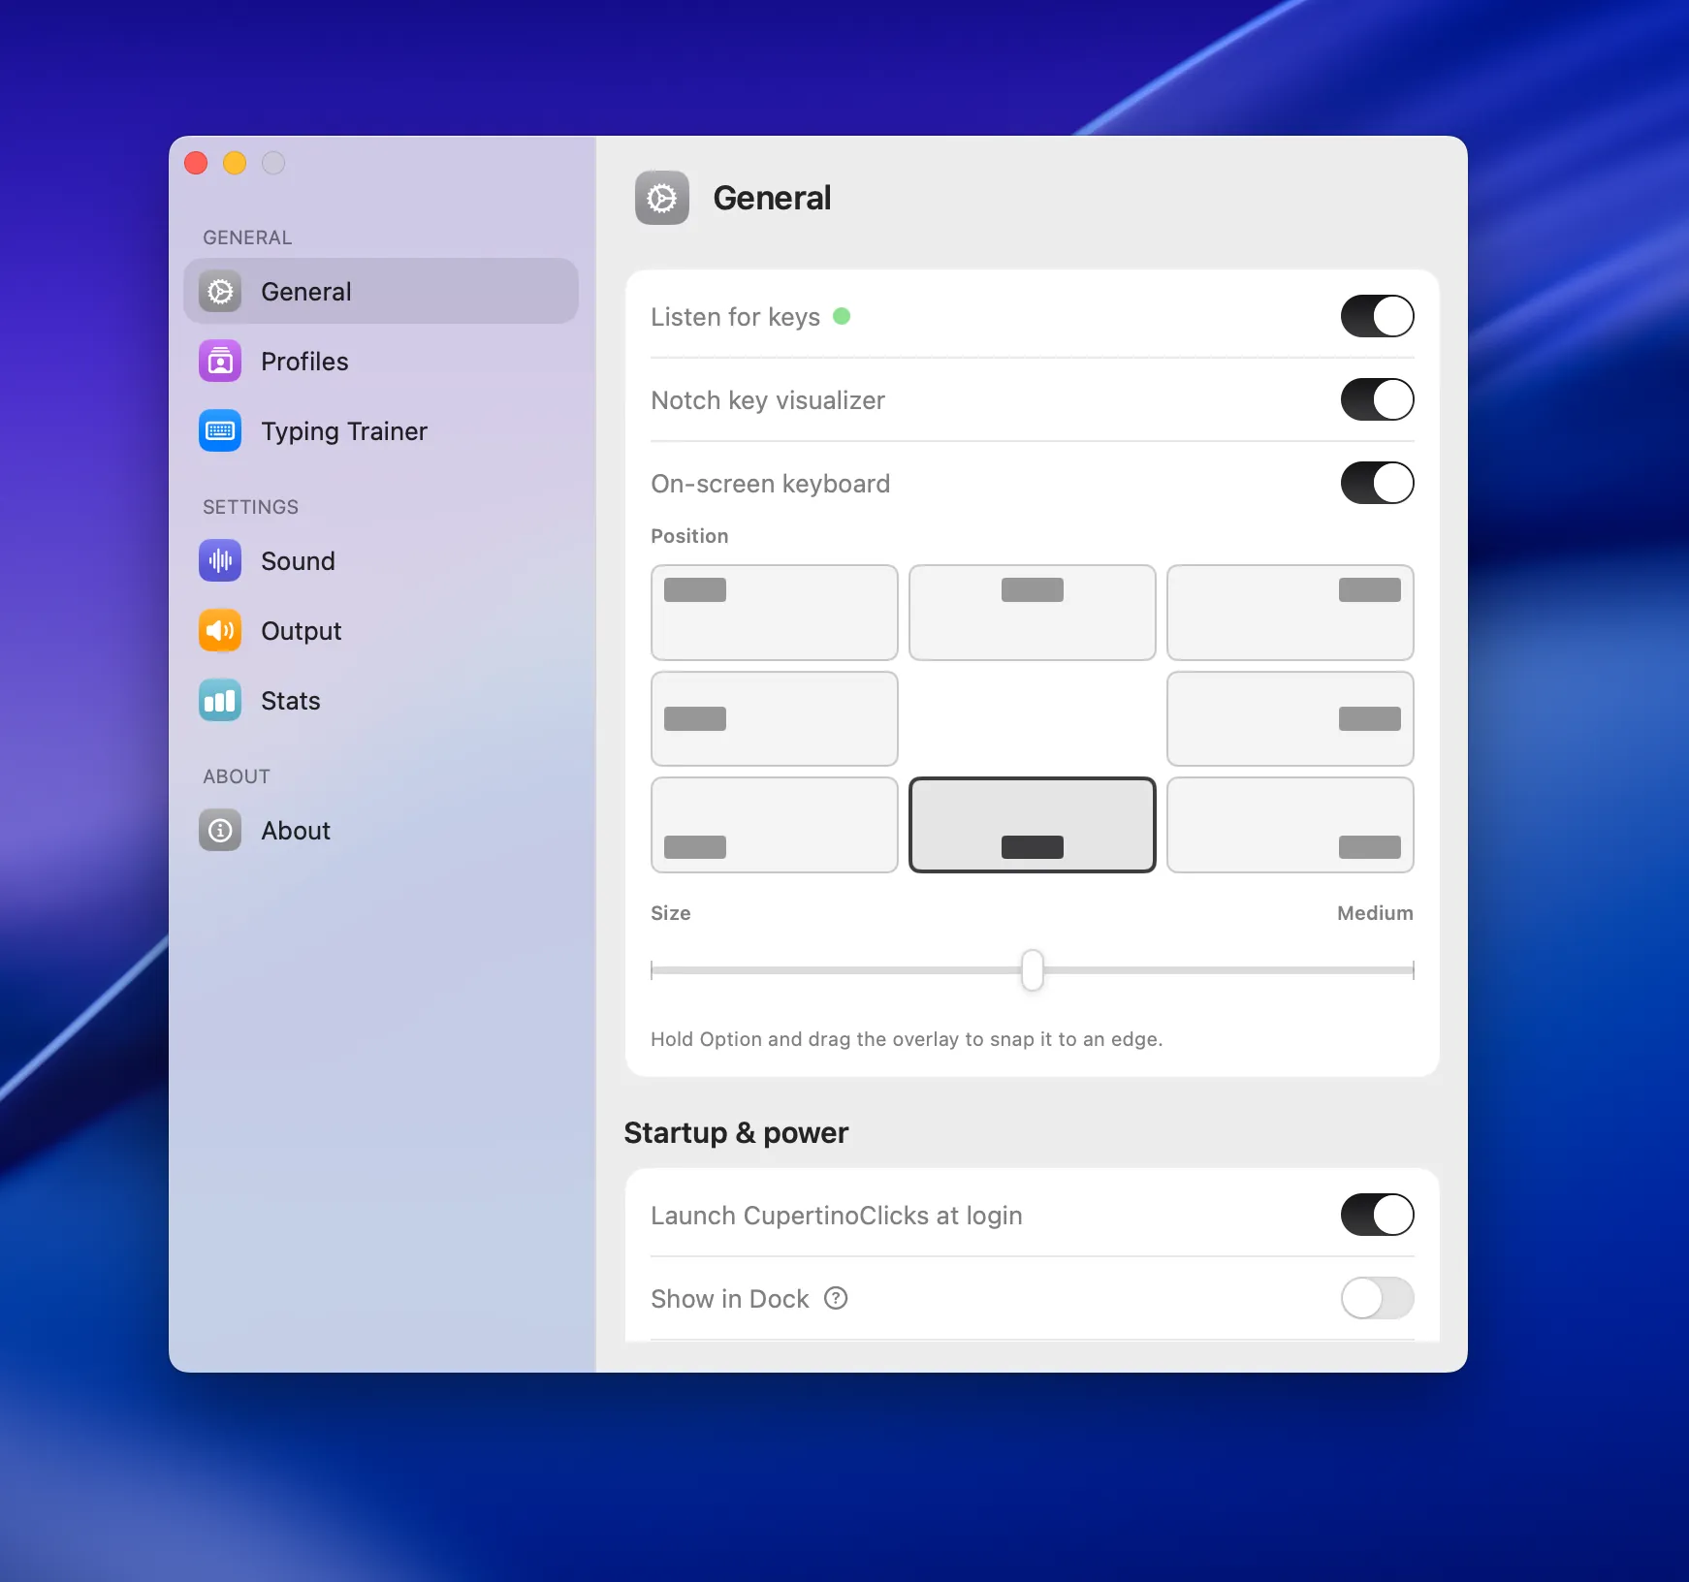Click the Startup & power heading
1689x1582 pixels.
[x=736, y=1132]
